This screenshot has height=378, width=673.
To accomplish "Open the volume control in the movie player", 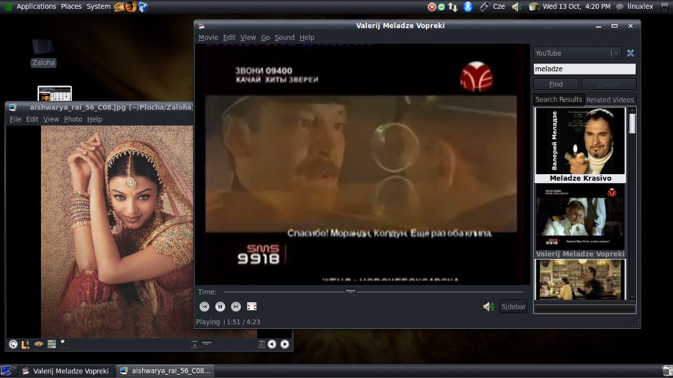I will click(488, 306).
